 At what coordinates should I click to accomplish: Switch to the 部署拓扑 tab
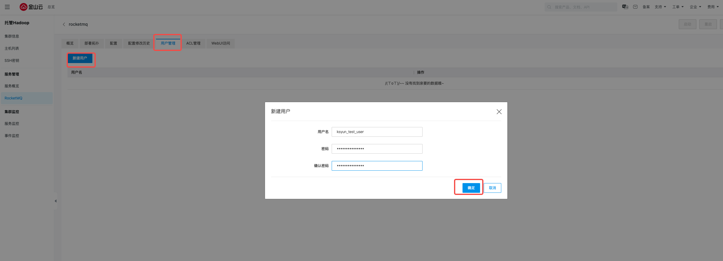[92, 43]
